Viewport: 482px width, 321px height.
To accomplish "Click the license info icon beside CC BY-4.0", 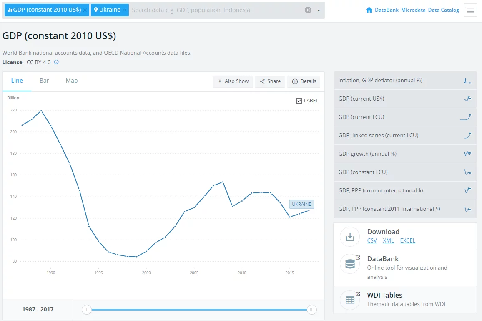I will (56, 62).
